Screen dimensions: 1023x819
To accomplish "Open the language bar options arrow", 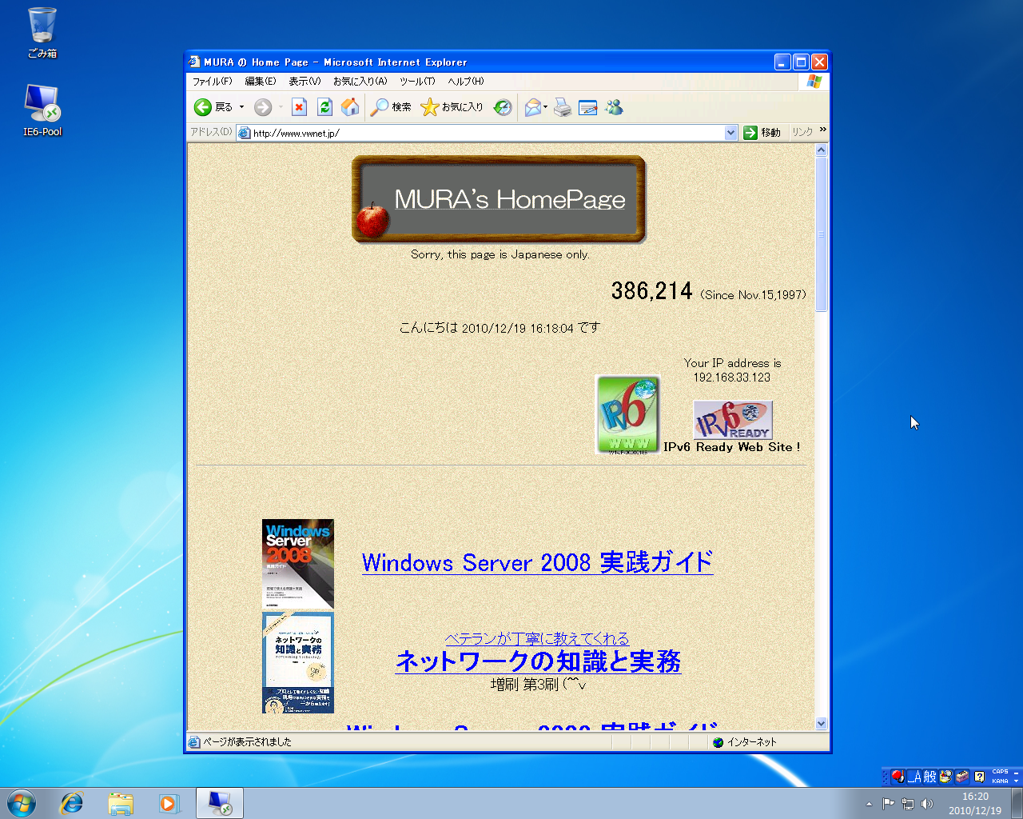I will [x=1016, y=781].
